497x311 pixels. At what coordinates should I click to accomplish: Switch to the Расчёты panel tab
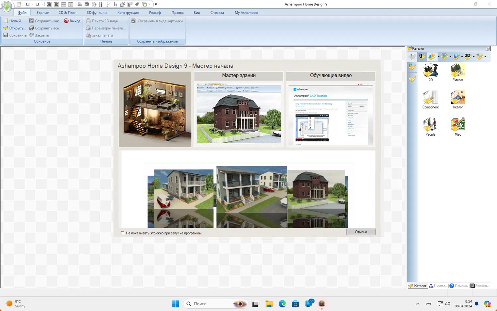479,286
